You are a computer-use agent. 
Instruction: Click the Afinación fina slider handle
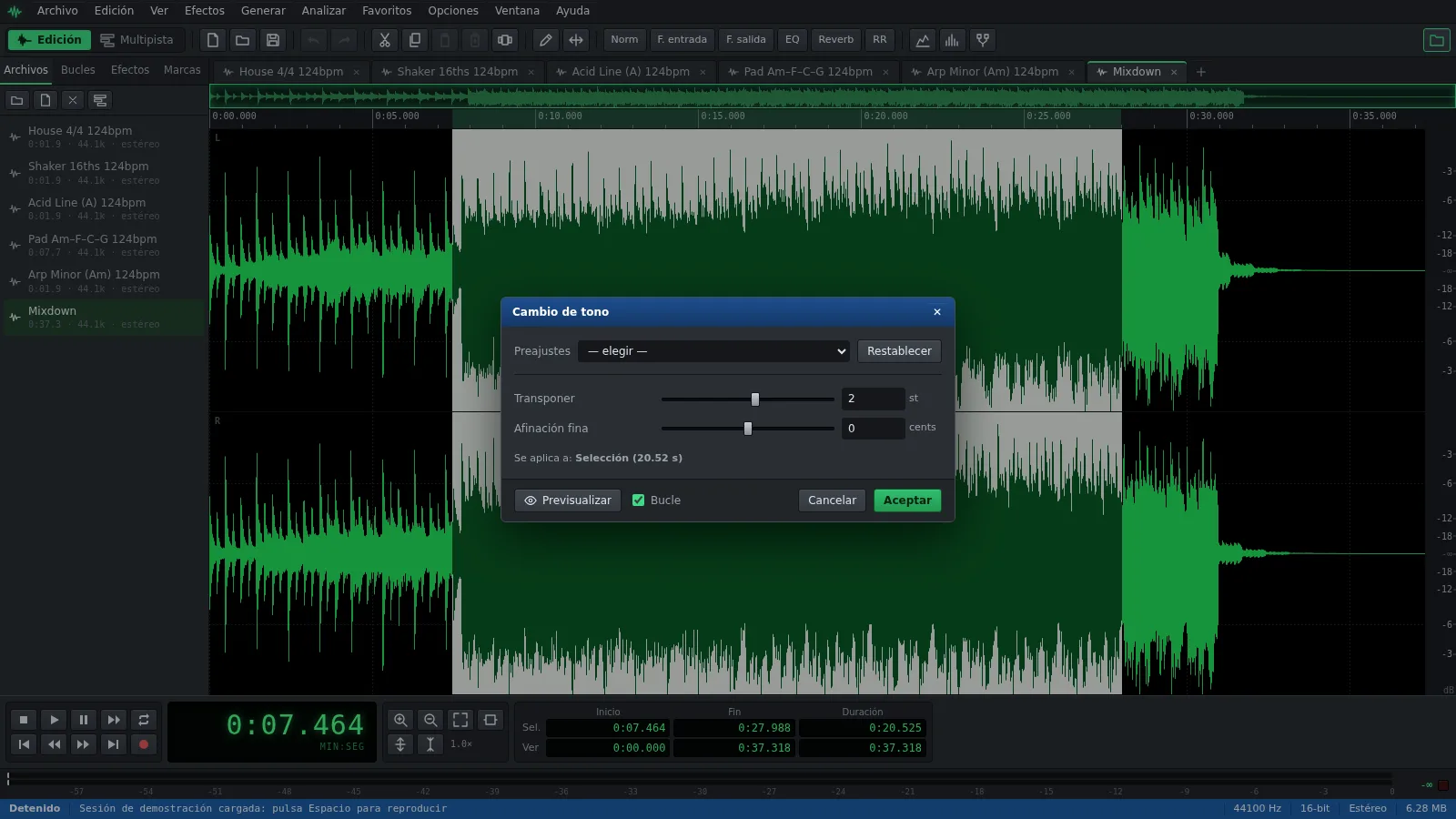(x=748, y=429)
